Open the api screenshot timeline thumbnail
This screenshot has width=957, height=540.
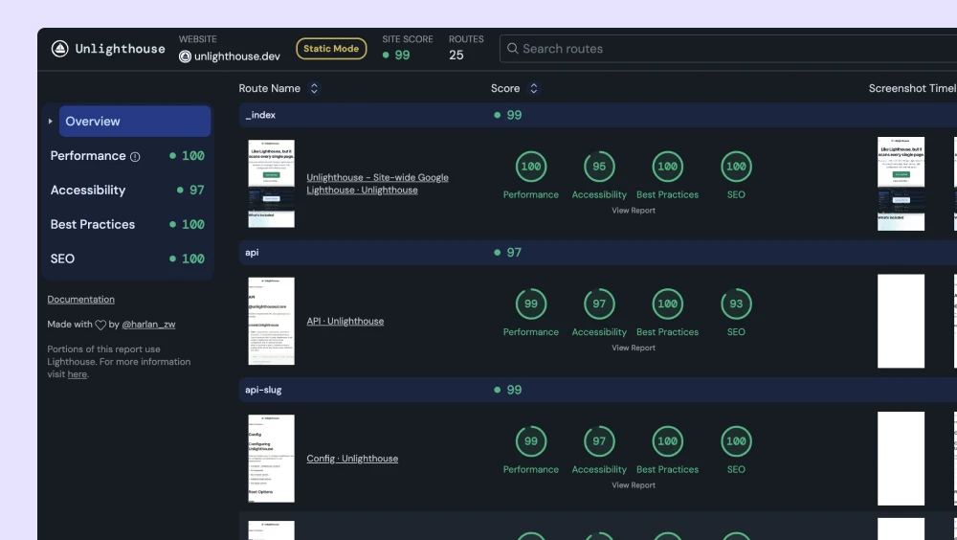tap(901, 322)
